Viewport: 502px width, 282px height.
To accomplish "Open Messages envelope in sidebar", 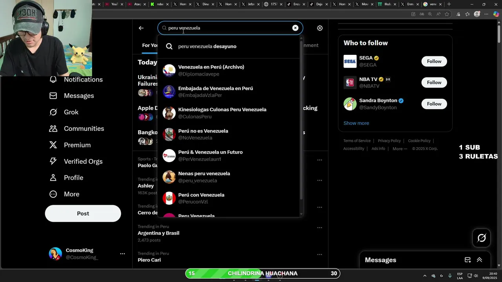I will click(x=53, y=96).
